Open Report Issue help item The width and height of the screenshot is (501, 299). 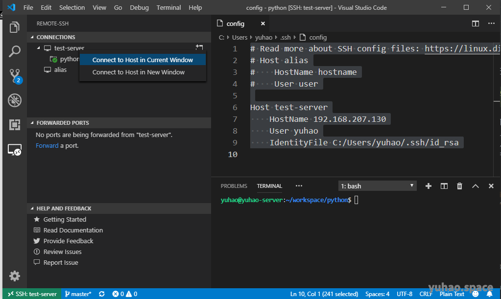61,263
